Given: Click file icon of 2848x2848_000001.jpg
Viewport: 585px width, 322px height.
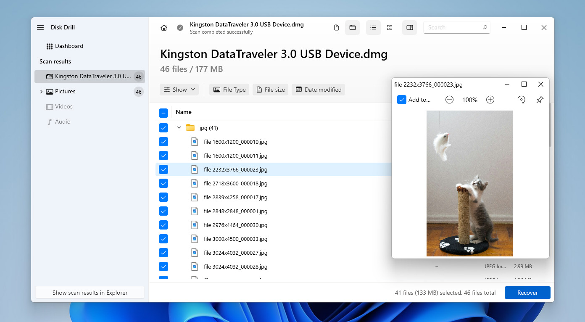Looking at the screenshot, I should point(194,211).
